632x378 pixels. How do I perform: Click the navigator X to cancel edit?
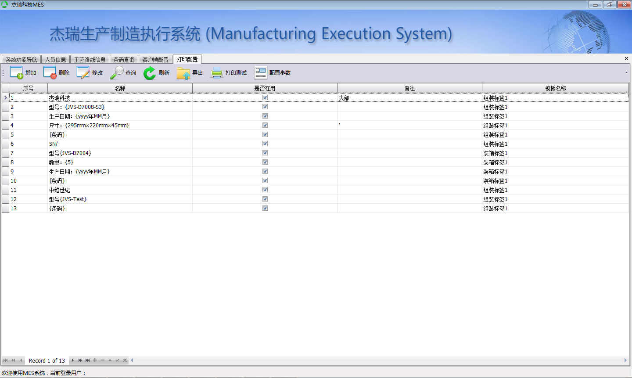tap(125, 360)
